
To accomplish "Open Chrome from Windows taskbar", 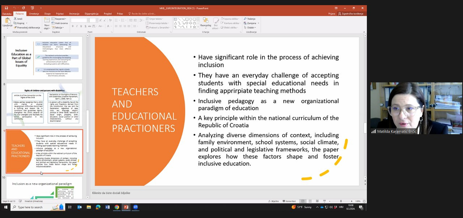I will (x=117, y=207).
